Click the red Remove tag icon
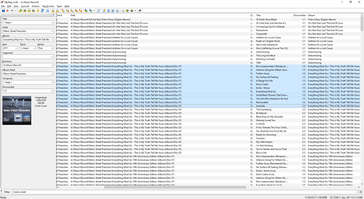The image size is (364, 199). pos(7,11)
